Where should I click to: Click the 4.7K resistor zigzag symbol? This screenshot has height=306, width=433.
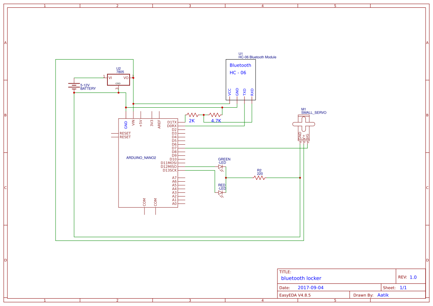pos(215,115)
